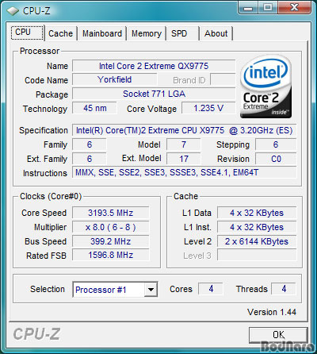Click the OK button
The width and height of the screenshot is (317, 354).
point(278,335)
